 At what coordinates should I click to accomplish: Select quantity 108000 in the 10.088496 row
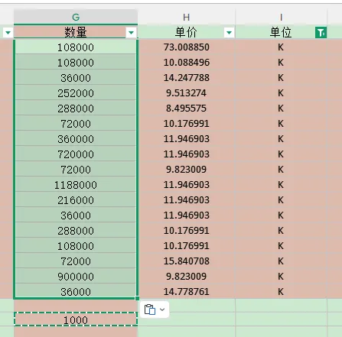point(76,63)
